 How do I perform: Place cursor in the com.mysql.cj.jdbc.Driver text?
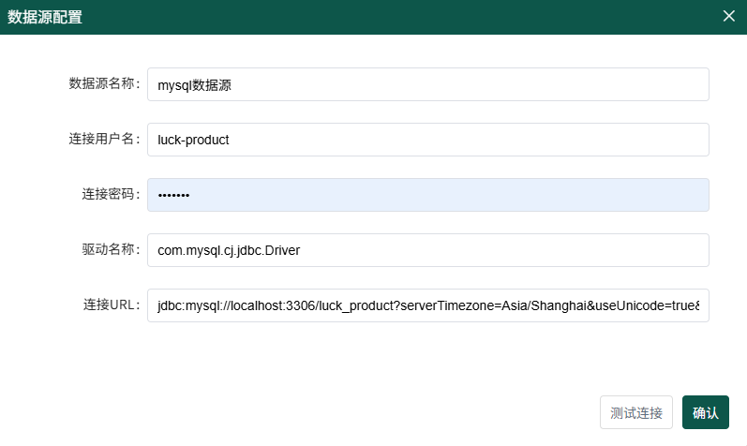coord(228,250)
